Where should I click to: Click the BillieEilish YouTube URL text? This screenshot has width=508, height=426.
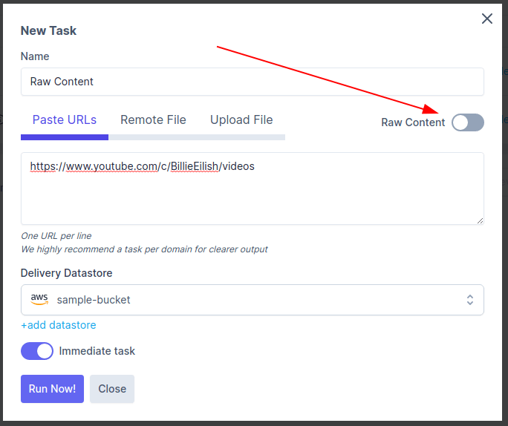coord(143,166)
